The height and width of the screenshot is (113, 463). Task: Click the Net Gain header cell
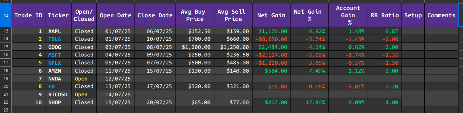click(x=271, y=15)
